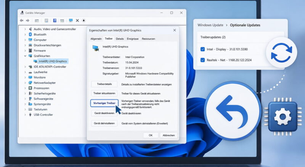Click the Sicherheitsgeräte icon
The image size is (305, 167).
point(30,93)
